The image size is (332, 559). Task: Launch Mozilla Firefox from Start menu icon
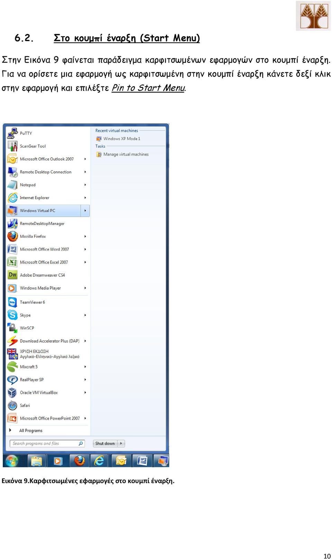click(13, 236)
